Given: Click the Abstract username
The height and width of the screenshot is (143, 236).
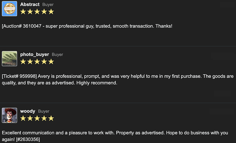Looking at the screenshot, I should [30, 4].
